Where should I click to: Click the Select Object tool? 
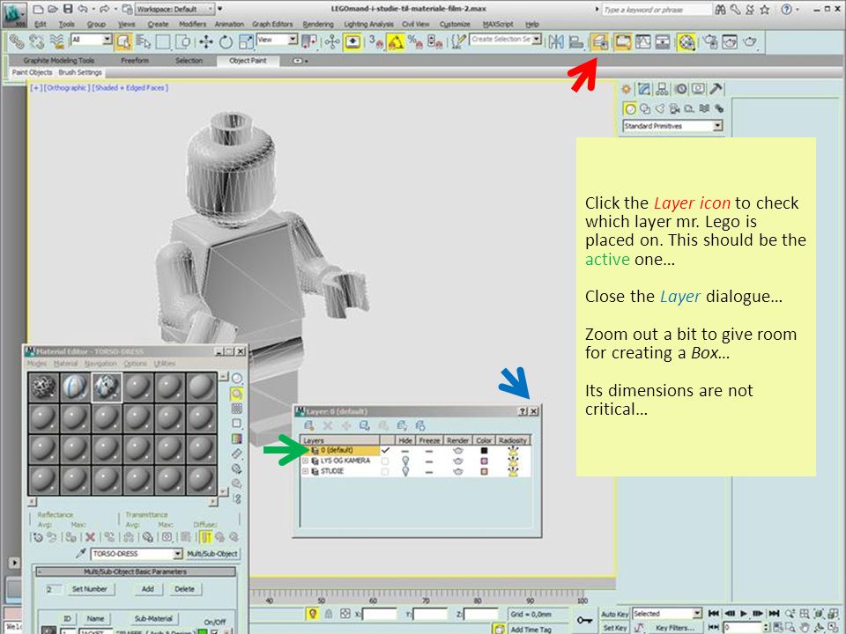click(123, 41)
